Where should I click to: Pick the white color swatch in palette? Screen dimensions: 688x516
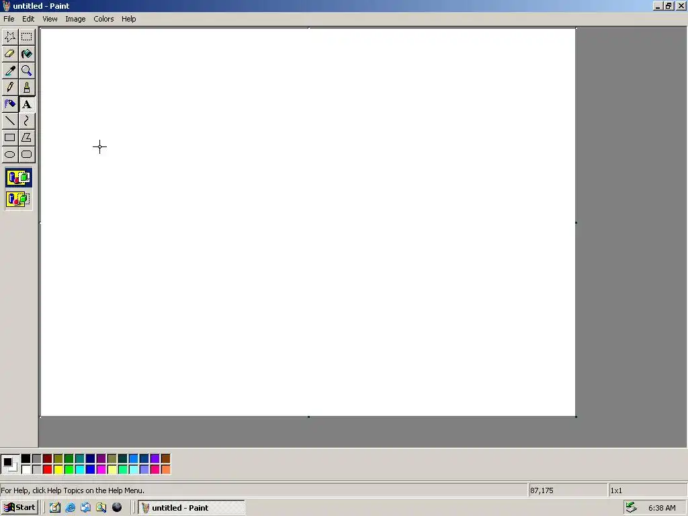click(26, 470)
